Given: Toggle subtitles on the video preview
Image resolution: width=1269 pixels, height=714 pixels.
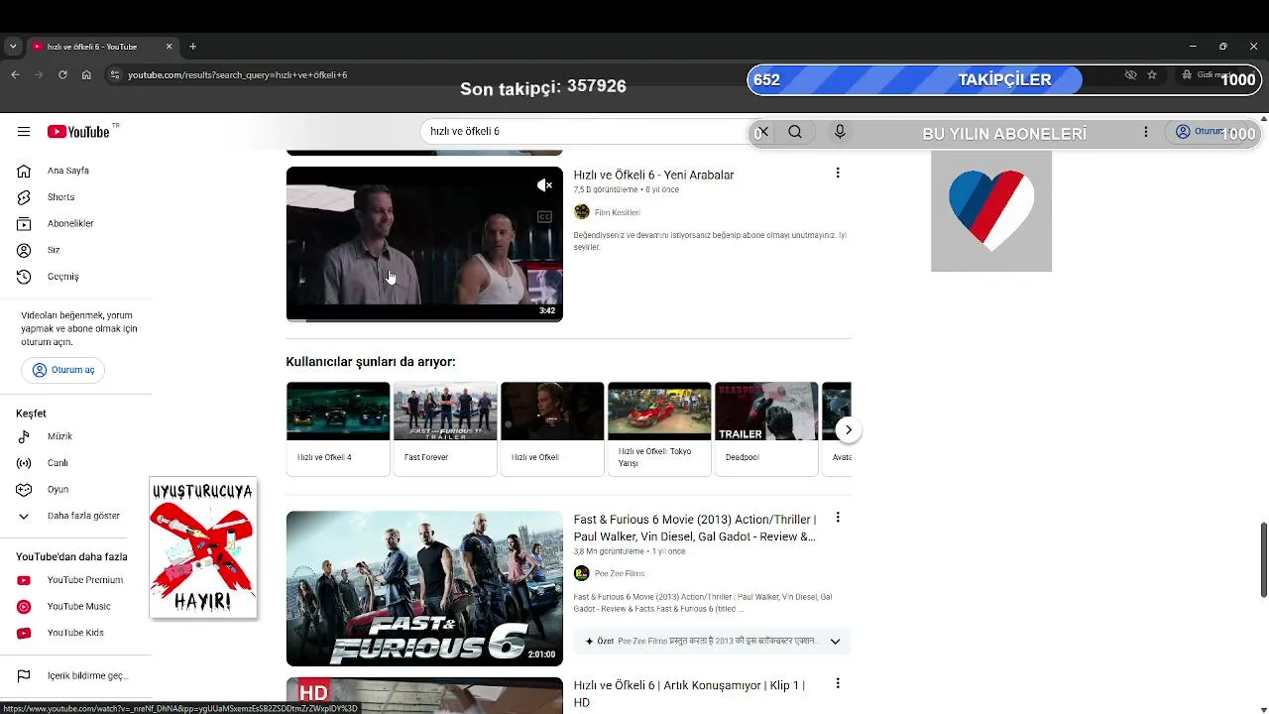Looking at the screenshot, I should tap(544, 217).
